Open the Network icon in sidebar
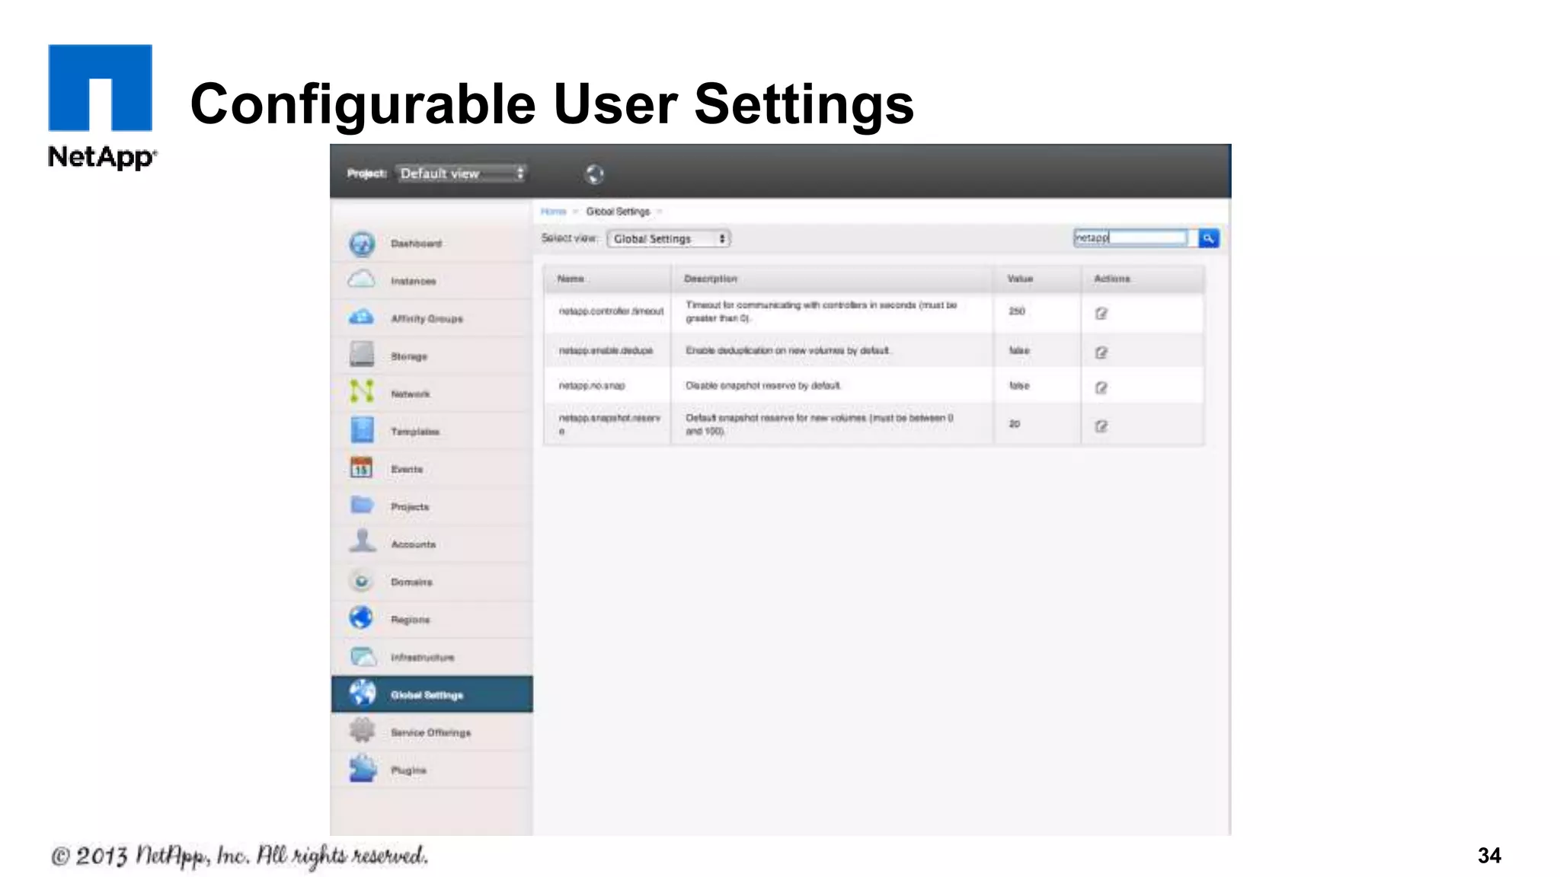This screenshot has height=877, width=1560. (x=362, y=391)
